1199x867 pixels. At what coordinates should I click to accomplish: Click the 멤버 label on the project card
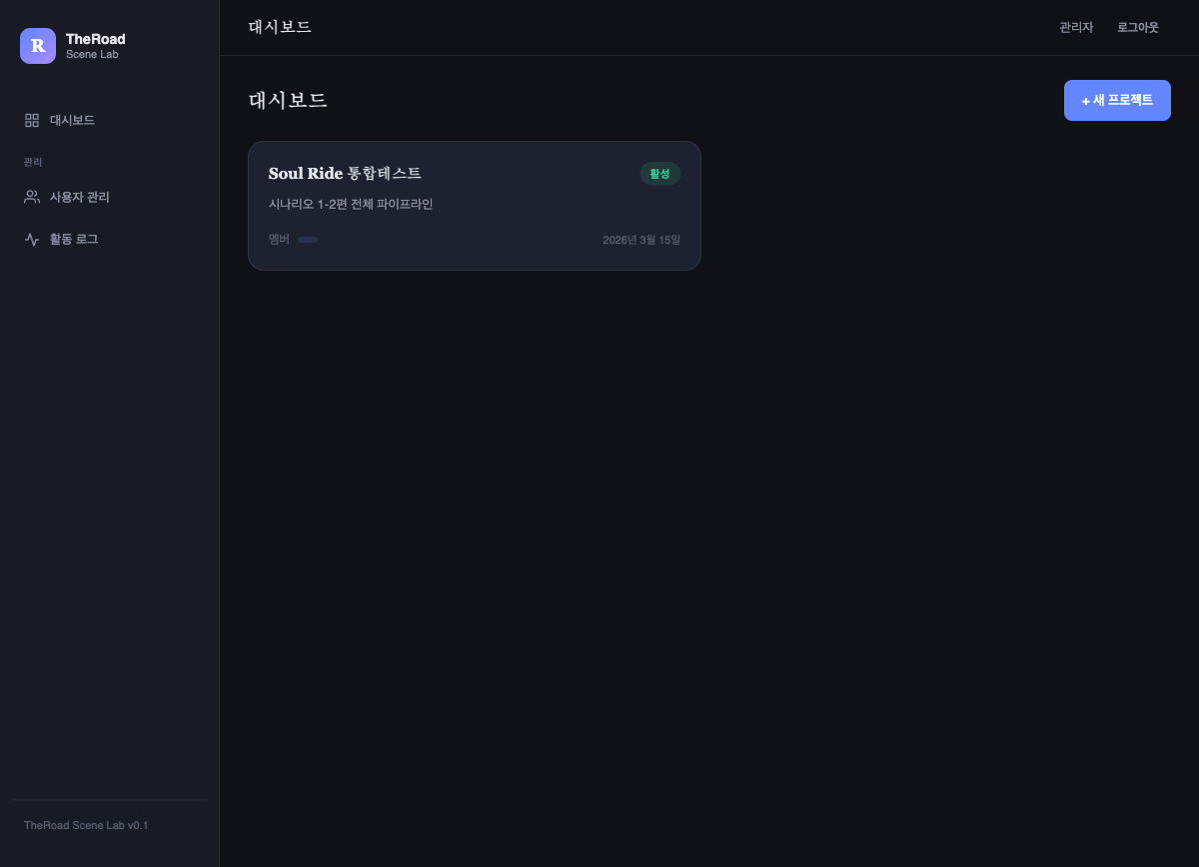pyautogui.click(x=279, y=240)
